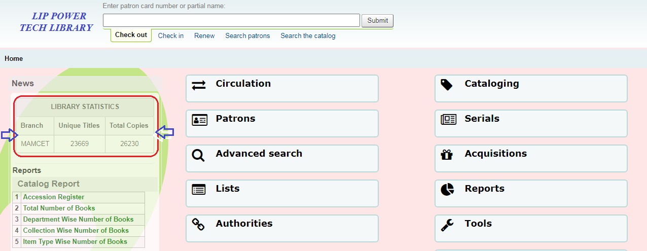
Task: Open Item Type Wise Number of Books
Action: tap(75, 241)
